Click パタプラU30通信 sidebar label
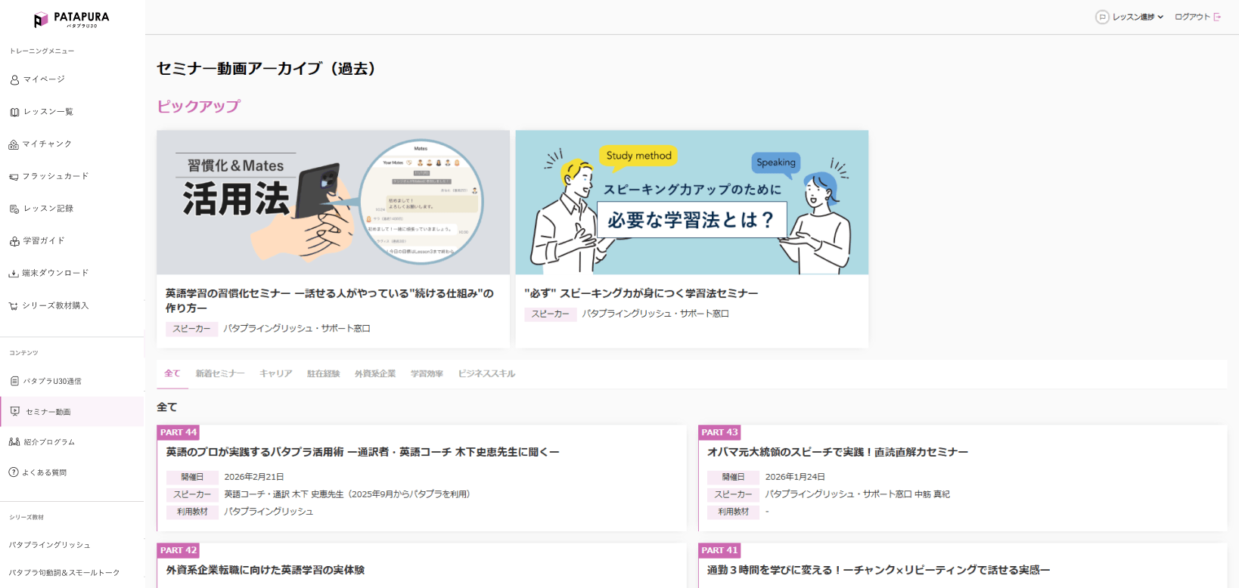Image resolution: width=1239 pixels, height=588 pixels. (52, 382)
